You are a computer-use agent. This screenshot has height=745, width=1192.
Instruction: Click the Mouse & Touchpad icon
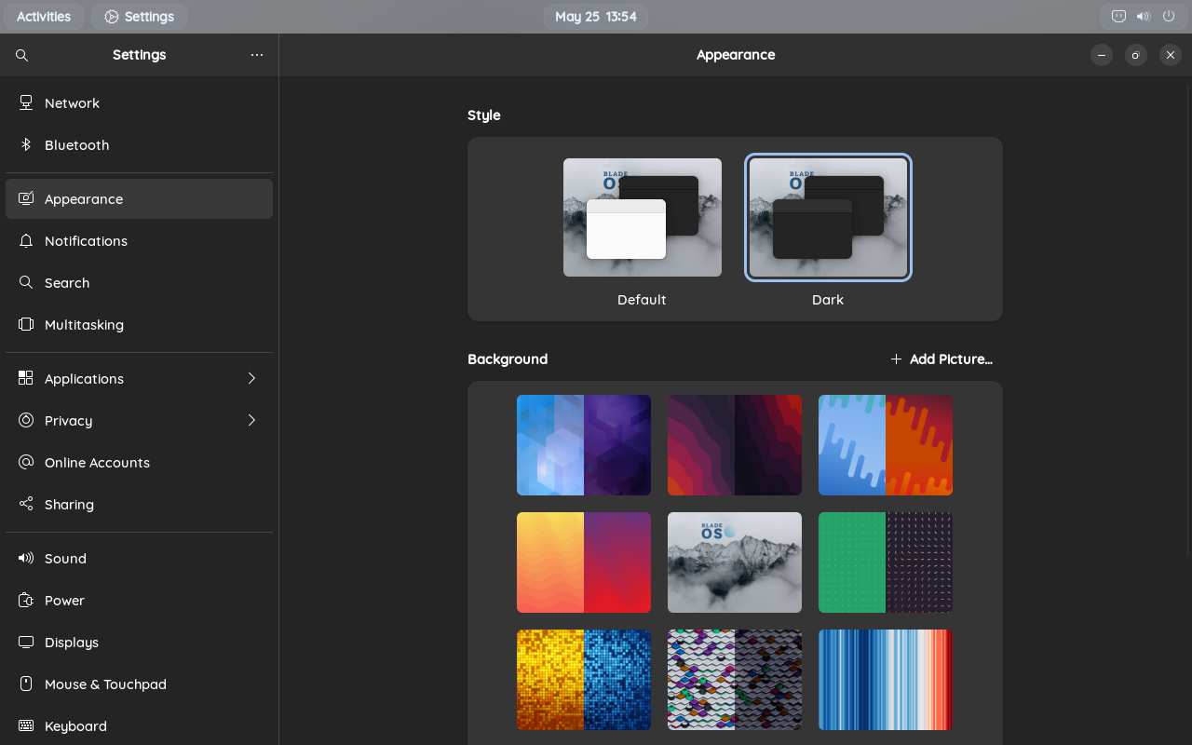pos(26,684)
